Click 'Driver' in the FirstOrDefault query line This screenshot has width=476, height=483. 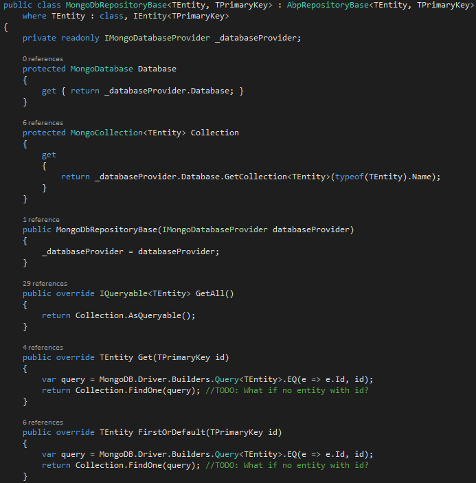click(152, 454)
